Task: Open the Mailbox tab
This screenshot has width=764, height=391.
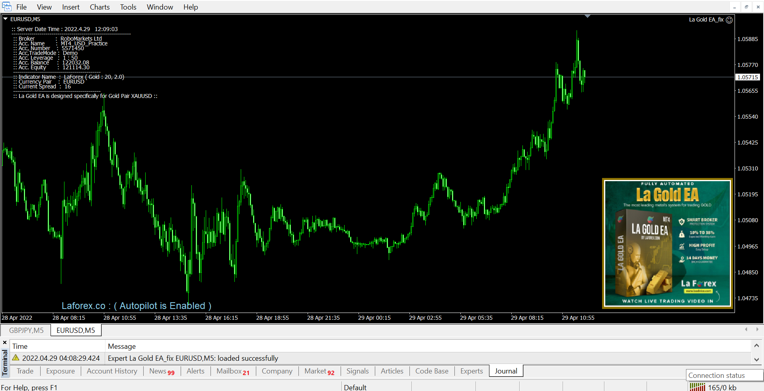Action: 233,371
